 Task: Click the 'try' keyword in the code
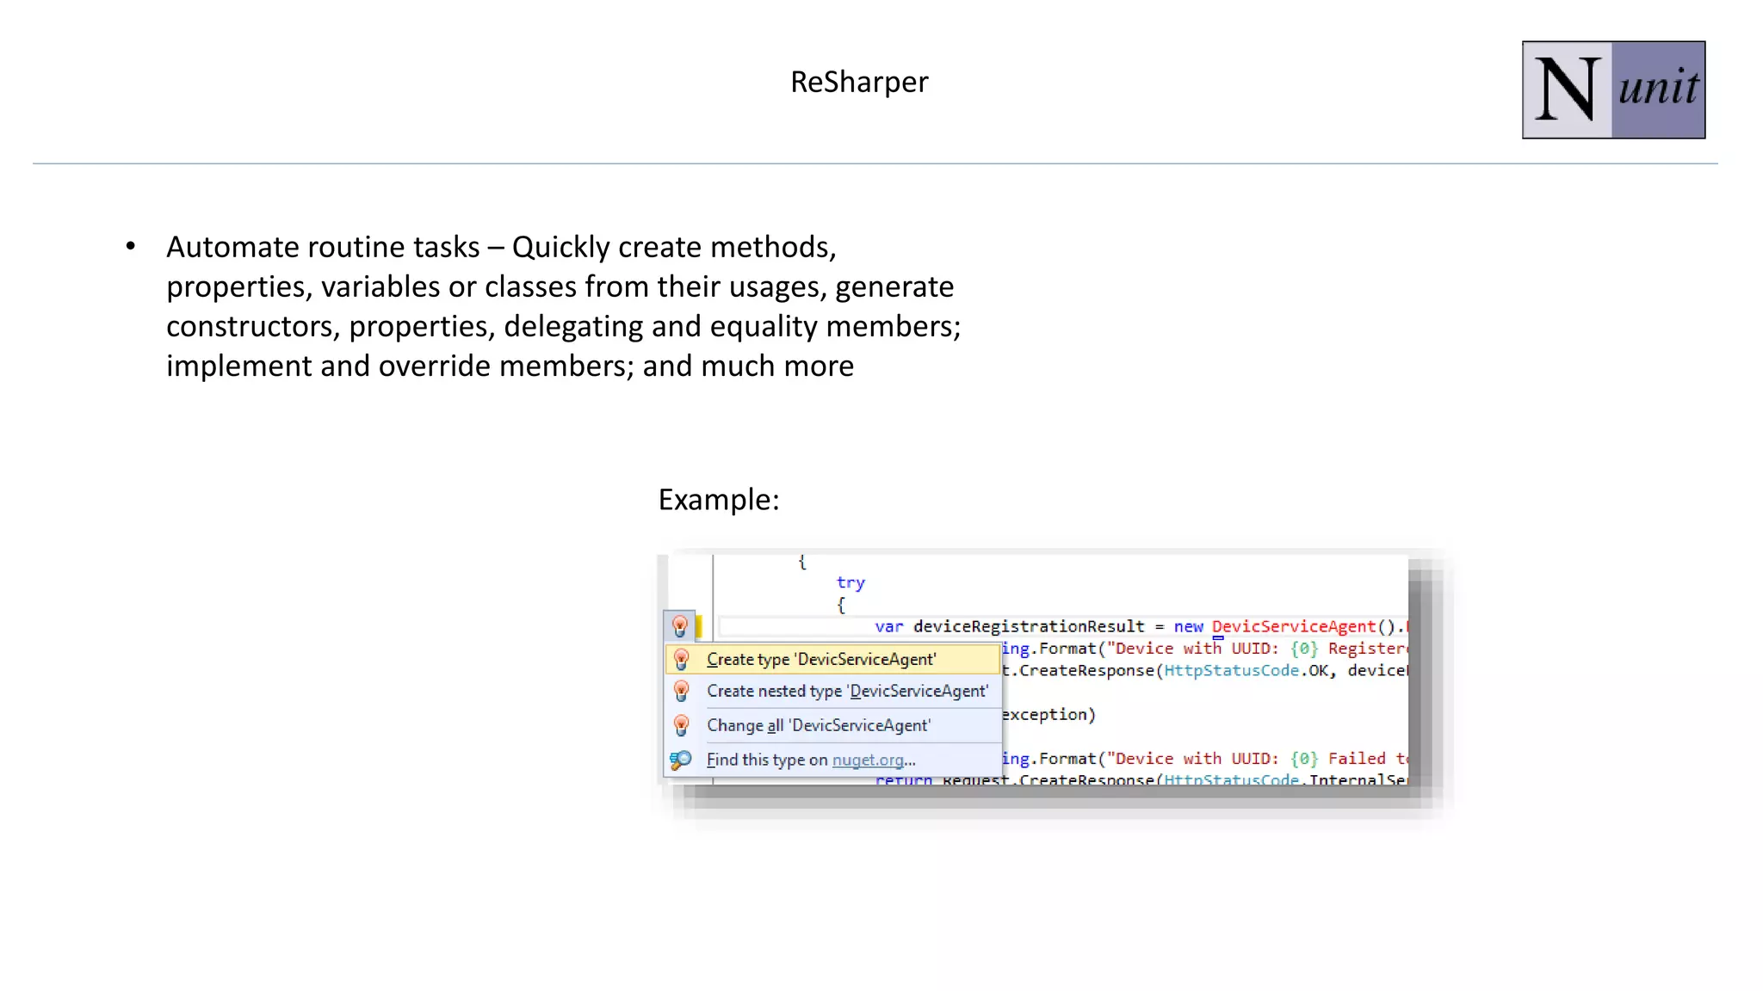[851, 582]
